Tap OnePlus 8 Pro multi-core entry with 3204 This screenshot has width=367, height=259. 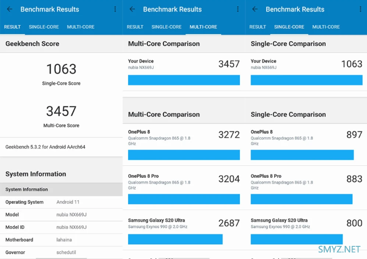click(184, 188)
